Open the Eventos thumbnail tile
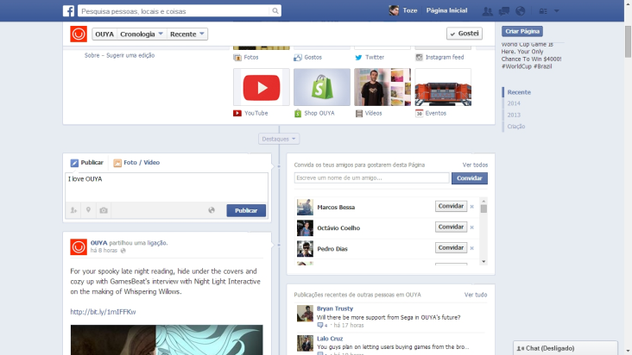 (443, 87)
